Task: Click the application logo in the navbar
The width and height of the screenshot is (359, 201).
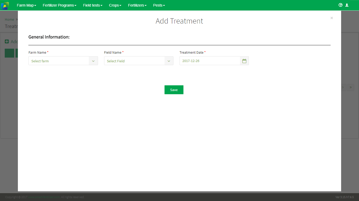Action: (5, 5)
